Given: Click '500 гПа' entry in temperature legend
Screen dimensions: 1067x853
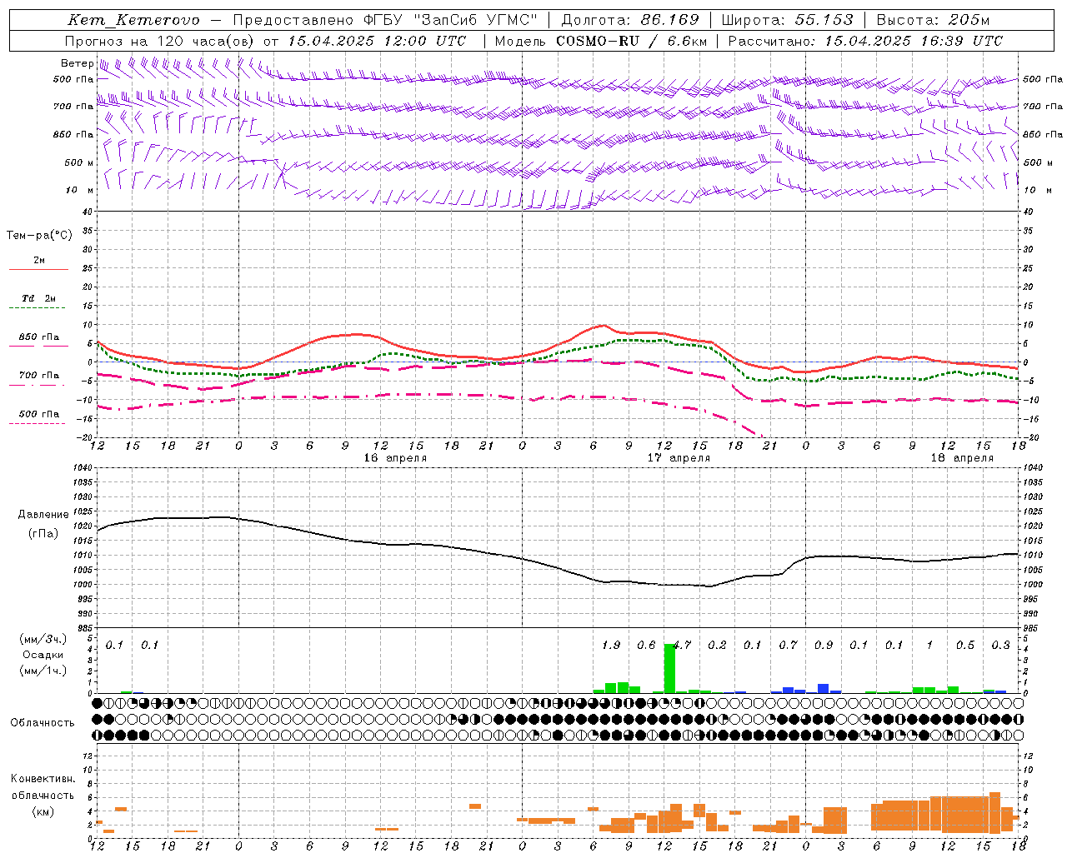Looking at the screenshot, I should (39, 414).
